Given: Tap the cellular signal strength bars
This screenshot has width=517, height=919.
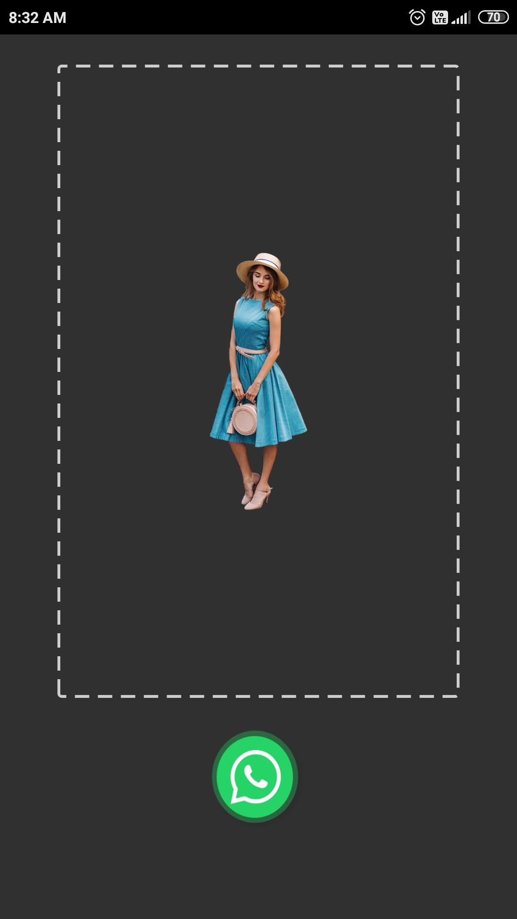Looking at the screenshot, I should 461,18.
